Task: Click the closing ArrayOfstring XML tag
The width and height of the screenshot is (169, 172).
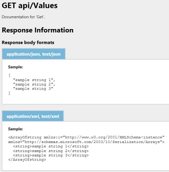Action: click(27, 160)
